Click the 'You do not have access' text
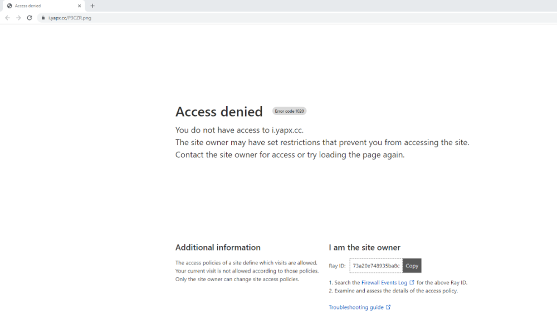This screenshot has width=557, height=319. click(239, 130)
